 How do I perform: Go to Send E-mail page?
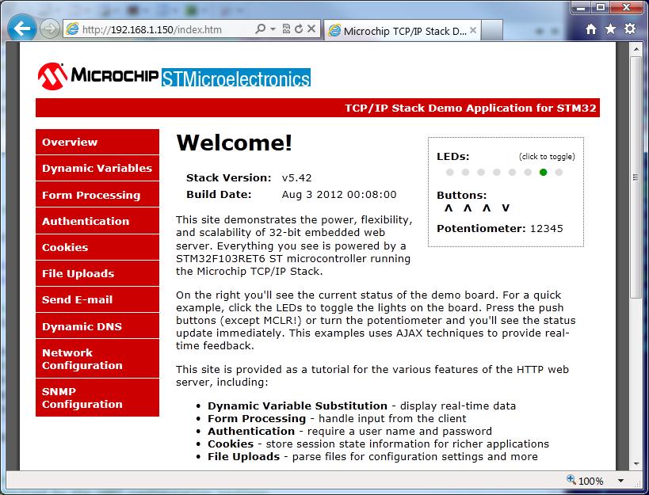pyautogui.click(x=97, y=299)
